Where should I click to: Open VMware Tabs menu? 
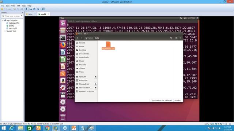click(x=23, y=6)
